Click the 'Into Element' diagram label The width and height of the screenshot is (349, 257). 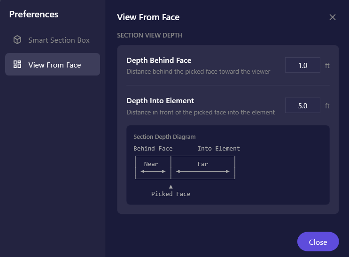tap(219, 149)
